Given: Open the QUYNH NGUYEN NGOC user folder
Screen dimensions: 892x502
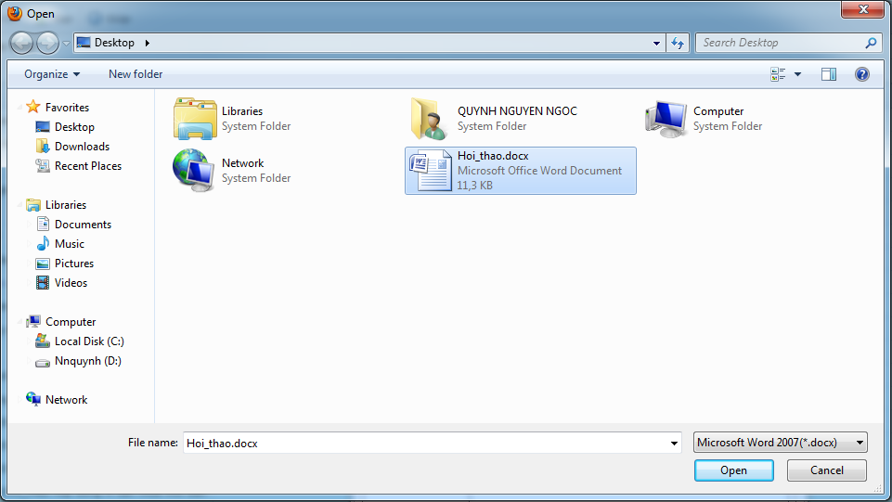Looking at the screenshot, I should [x=430, y=119].
